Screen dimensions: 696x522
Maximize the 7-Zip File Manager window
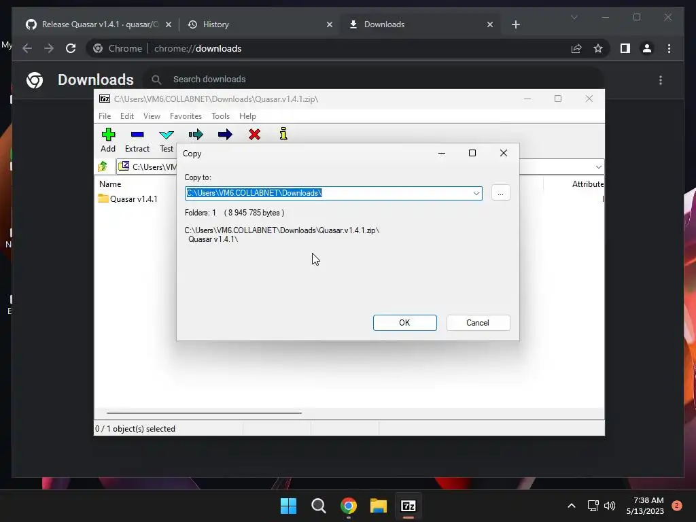[558, 99]
